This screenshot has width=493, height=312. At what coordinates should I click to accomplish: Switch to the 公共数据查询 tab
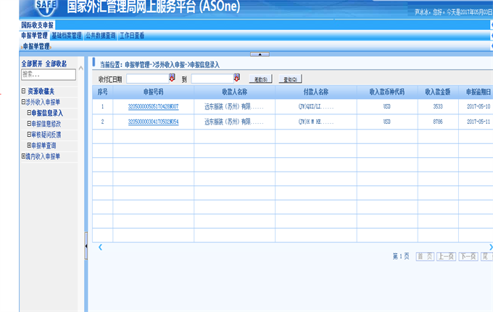pos(100,35)
